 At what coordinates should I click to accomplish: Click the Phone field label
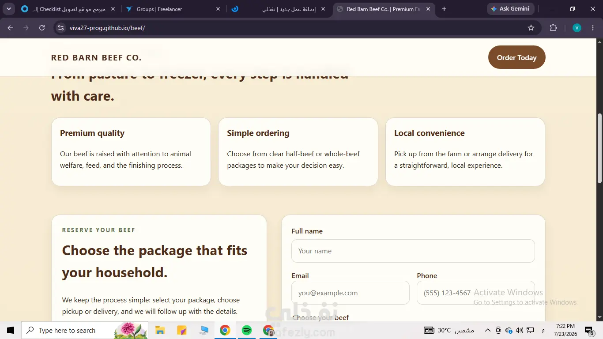pyautogui.click(x=427, y=276)
